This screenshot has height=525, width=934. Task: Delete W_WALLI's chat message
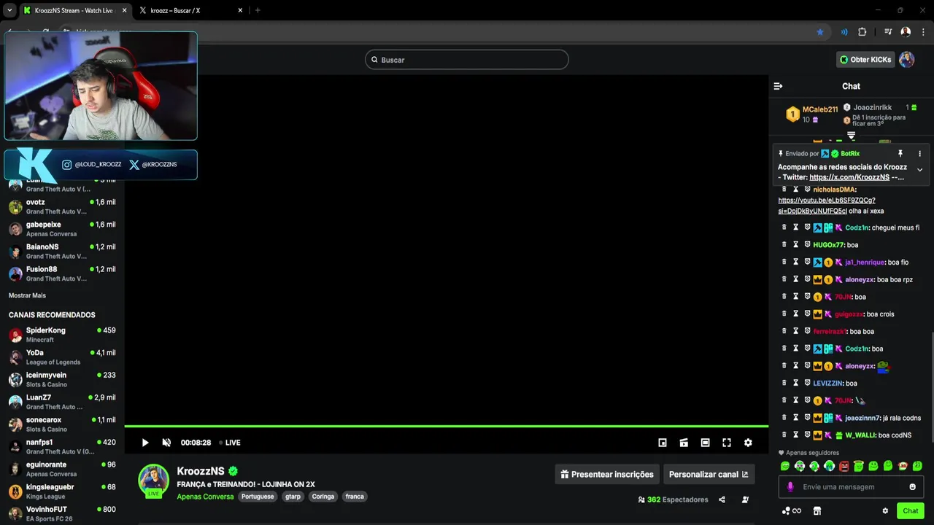pyautogui.click(x=784, y=435)
